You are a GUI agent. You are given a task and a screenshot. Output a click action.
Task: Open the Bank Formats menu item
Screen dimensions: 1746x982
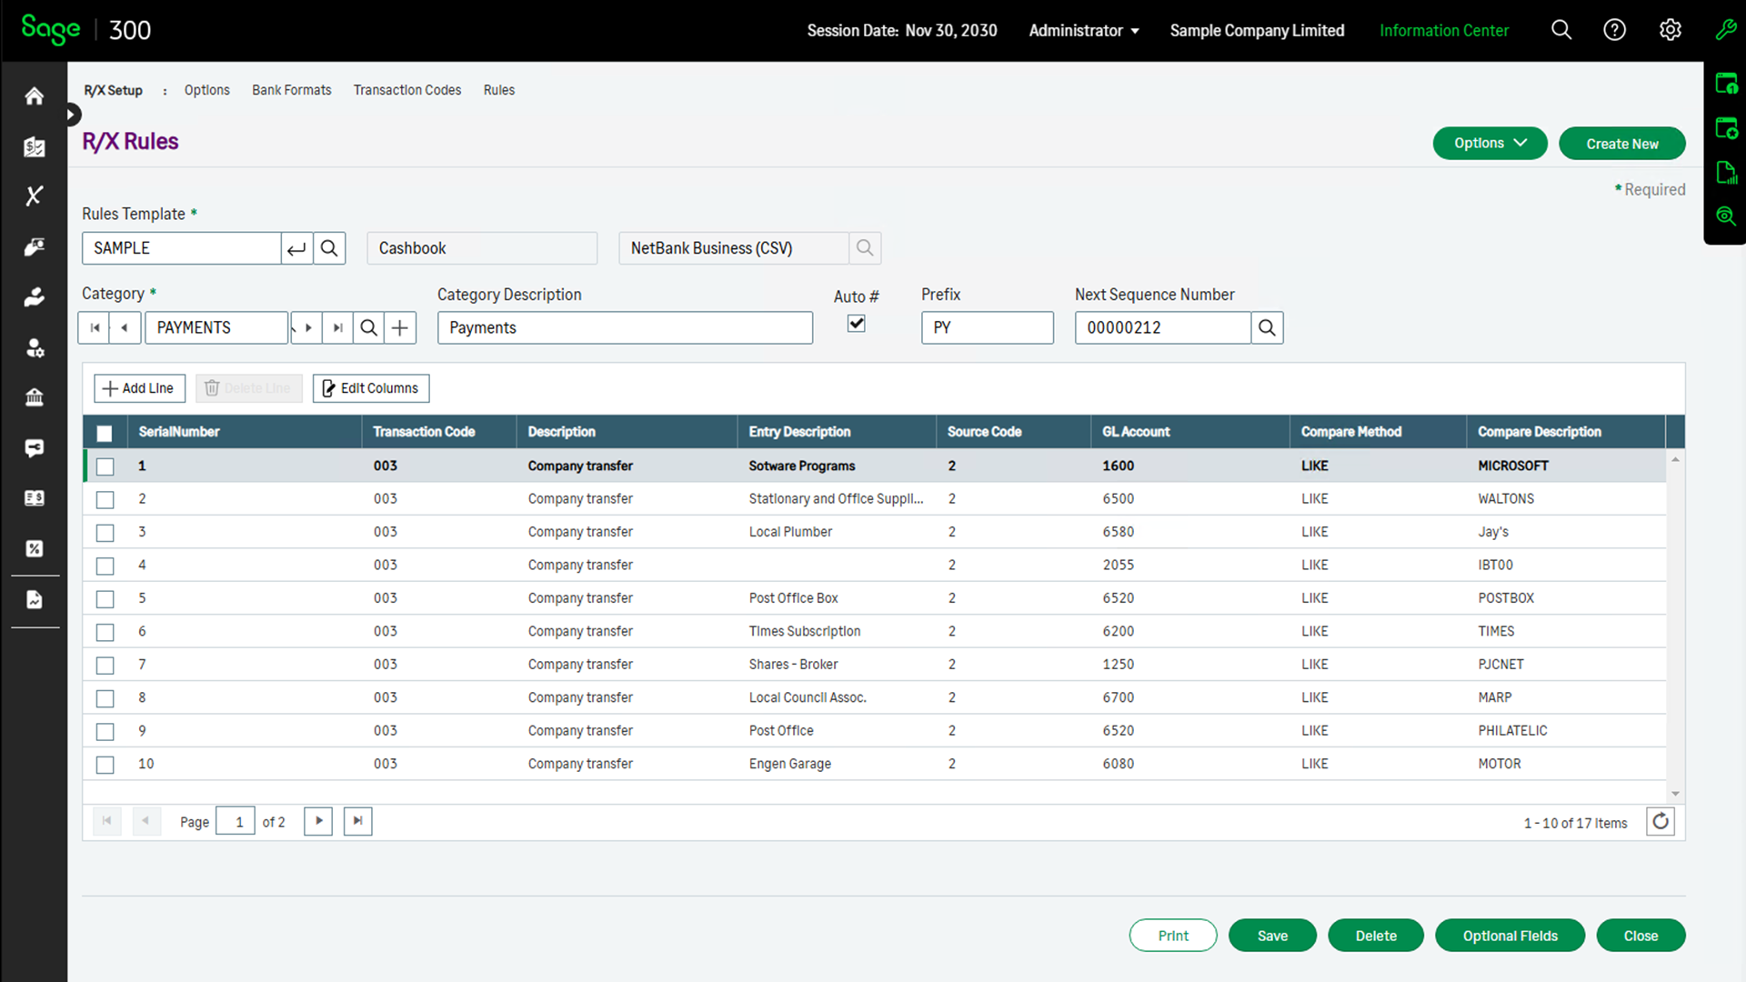pyautogui.click(x=291, y=90)
